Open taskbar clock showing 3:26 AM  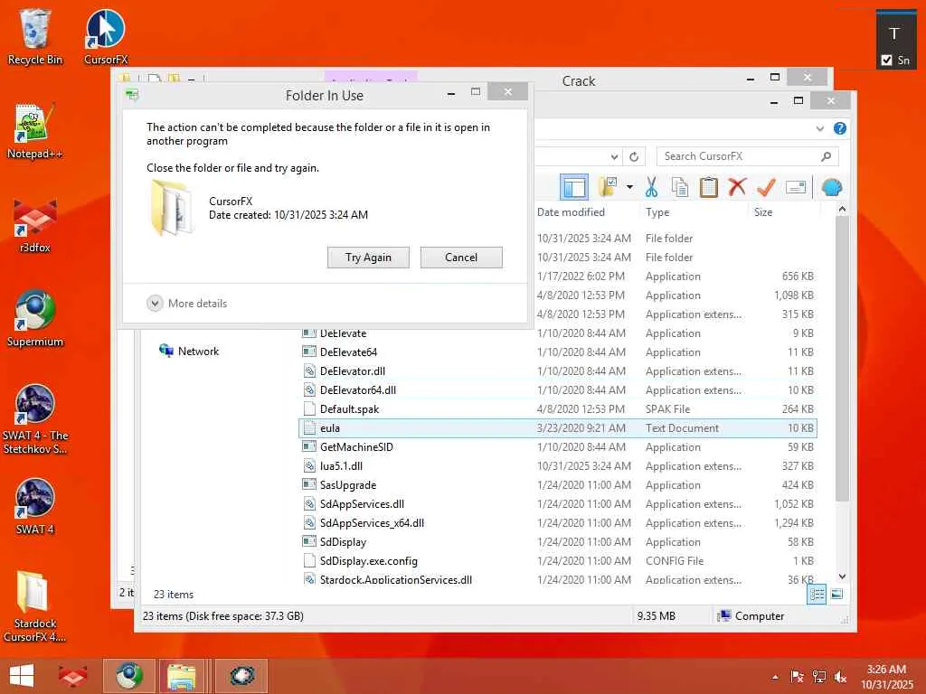coord(886,677)
